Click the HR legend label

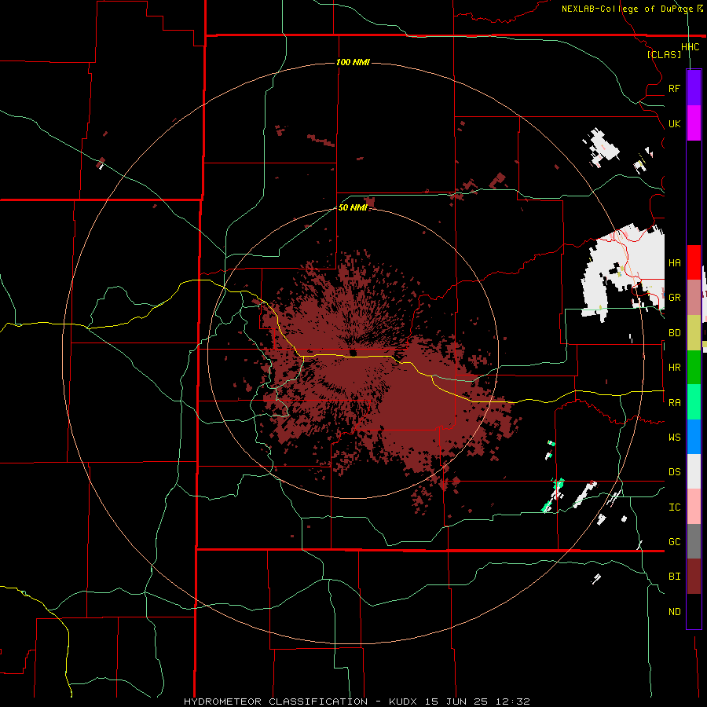click(674, 368)
